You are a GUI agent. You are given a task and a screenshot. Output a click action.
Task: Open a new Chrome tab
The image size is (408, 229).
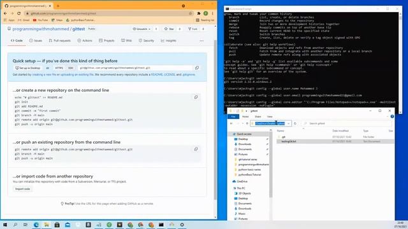(x=58, y=6)
